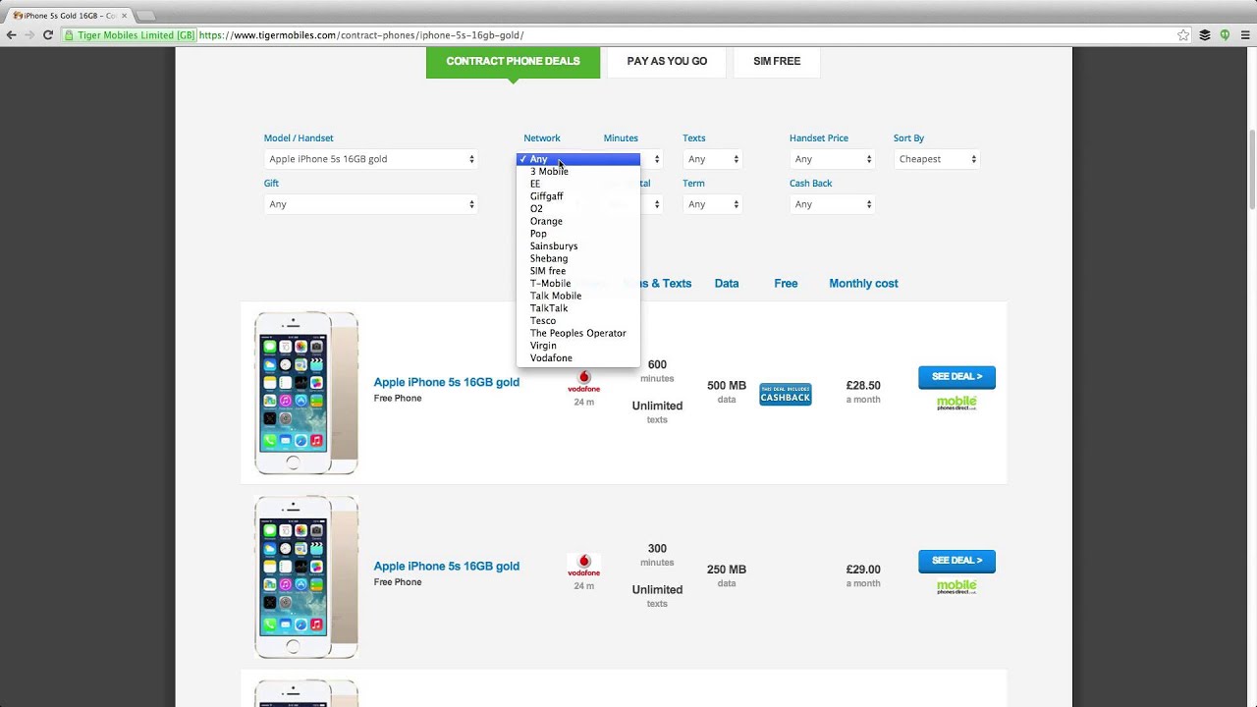Viewport: 1257px width, 707px height.
Task: Open the Model / Handset dropdown
Action: click(x=370, y=159)
